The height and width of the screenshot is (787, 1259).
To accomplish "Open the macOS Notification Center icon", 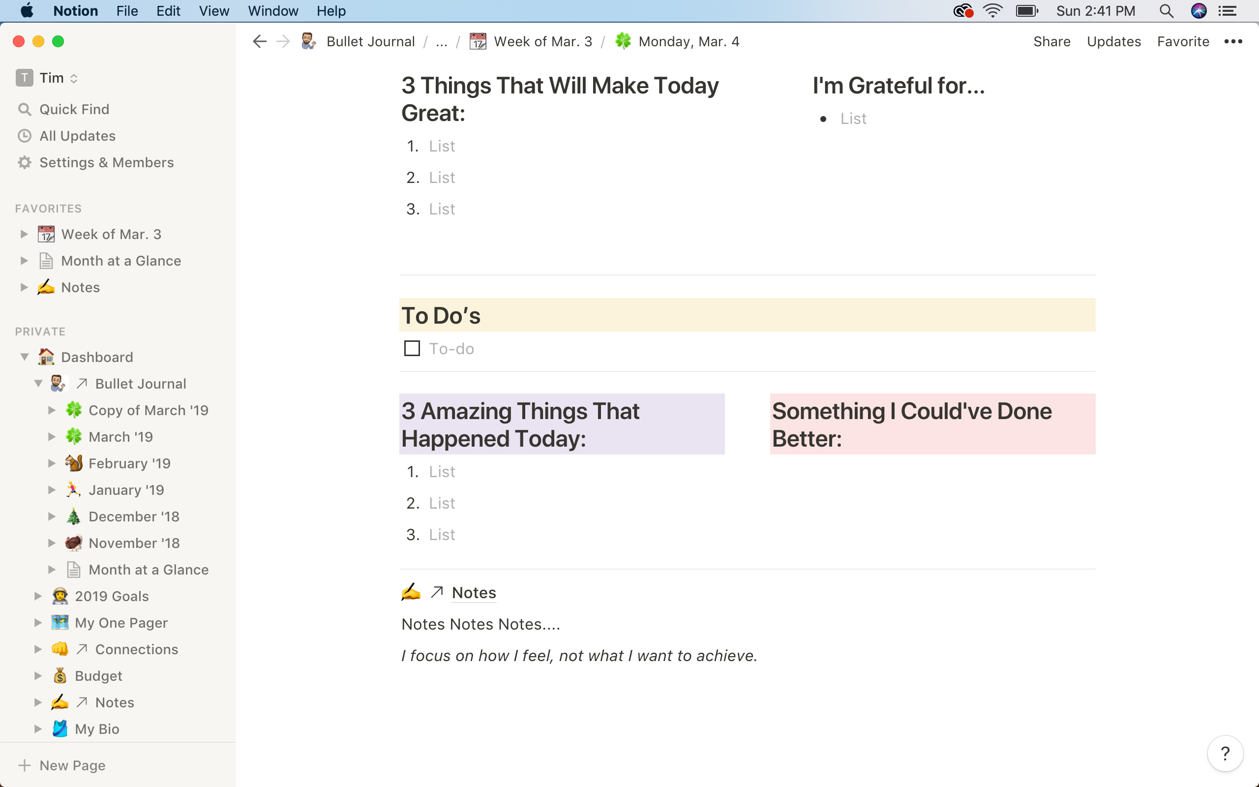I will click(x=1228, y=11).
